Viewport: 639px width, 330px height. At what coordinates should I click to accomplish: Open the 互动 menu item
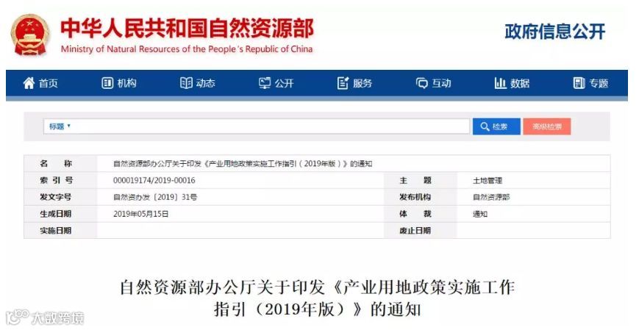(x=434, y=83)
